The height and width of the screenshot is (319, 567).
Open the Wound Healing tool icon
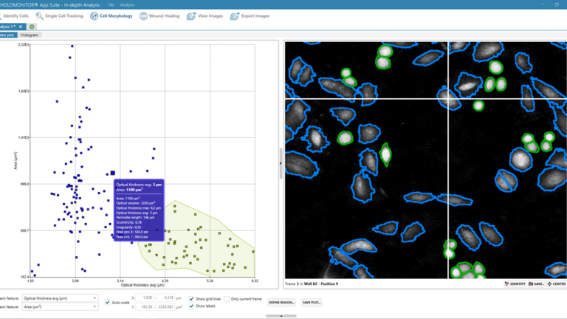point(143,16)
